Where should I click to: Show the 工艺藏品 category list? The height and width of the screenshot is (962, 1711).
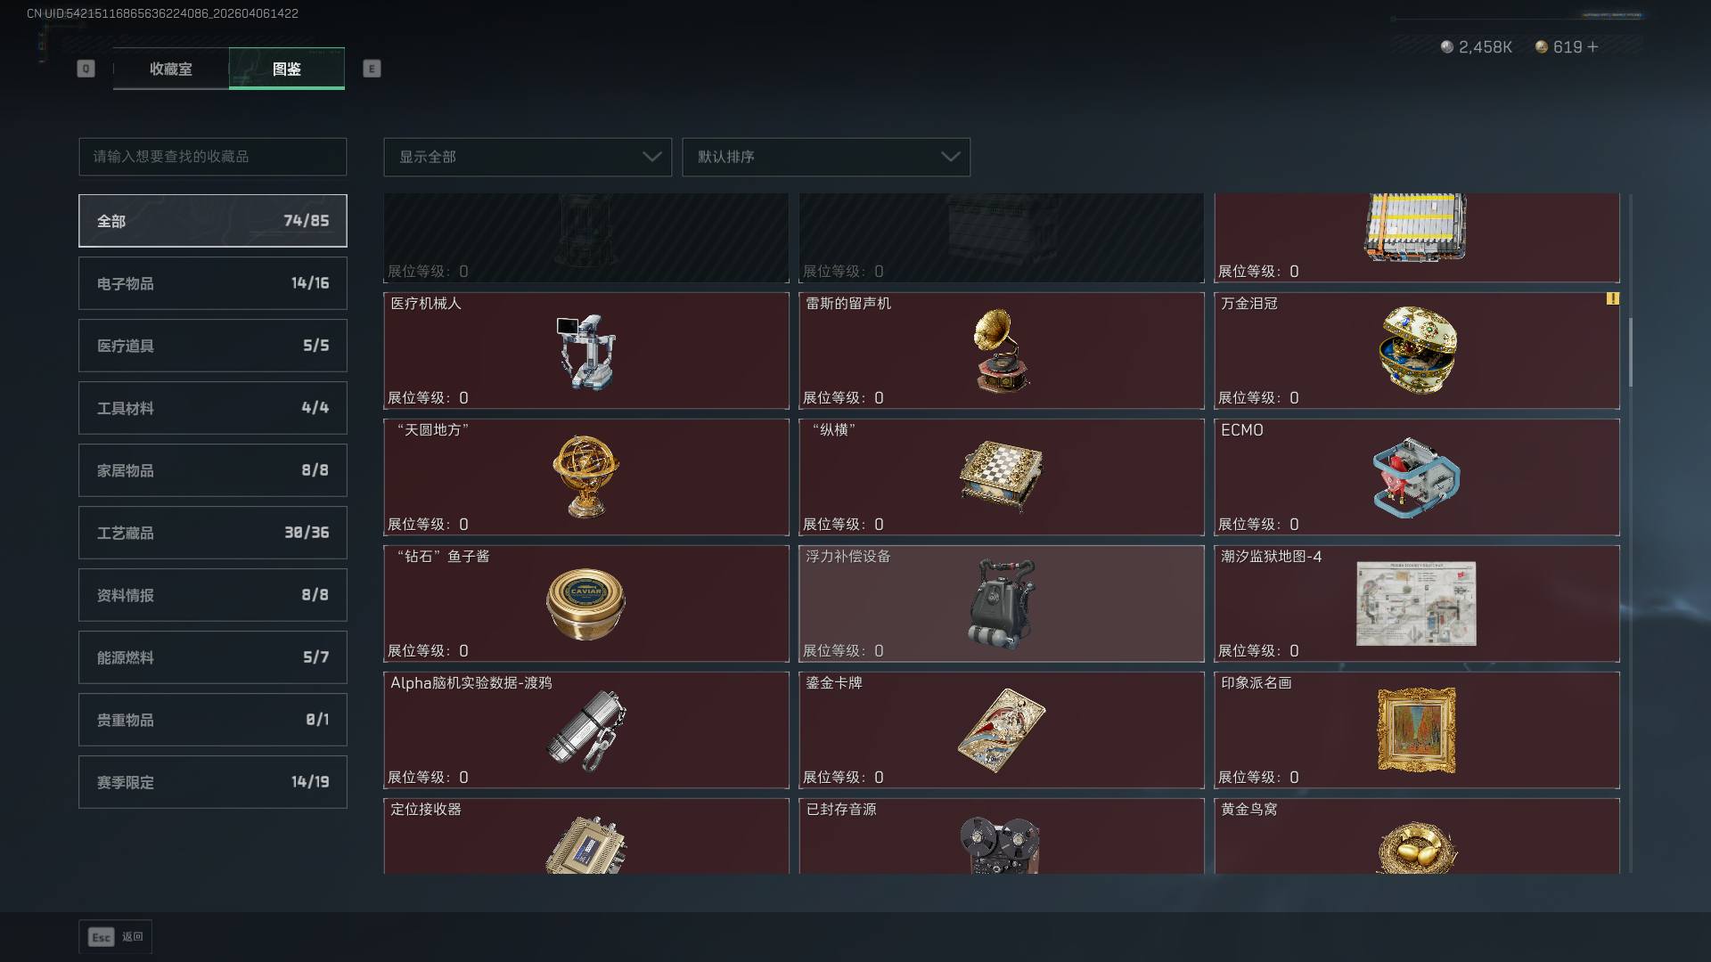point(213,533)
